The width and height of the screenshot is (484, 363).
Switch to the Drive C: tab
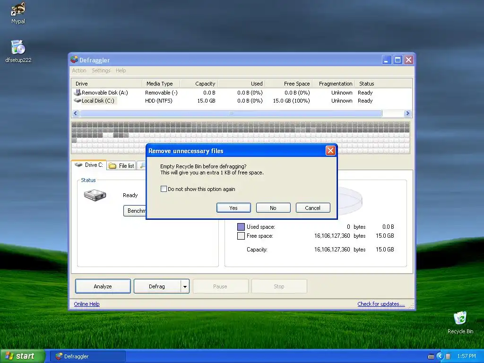tap(89, 165)
